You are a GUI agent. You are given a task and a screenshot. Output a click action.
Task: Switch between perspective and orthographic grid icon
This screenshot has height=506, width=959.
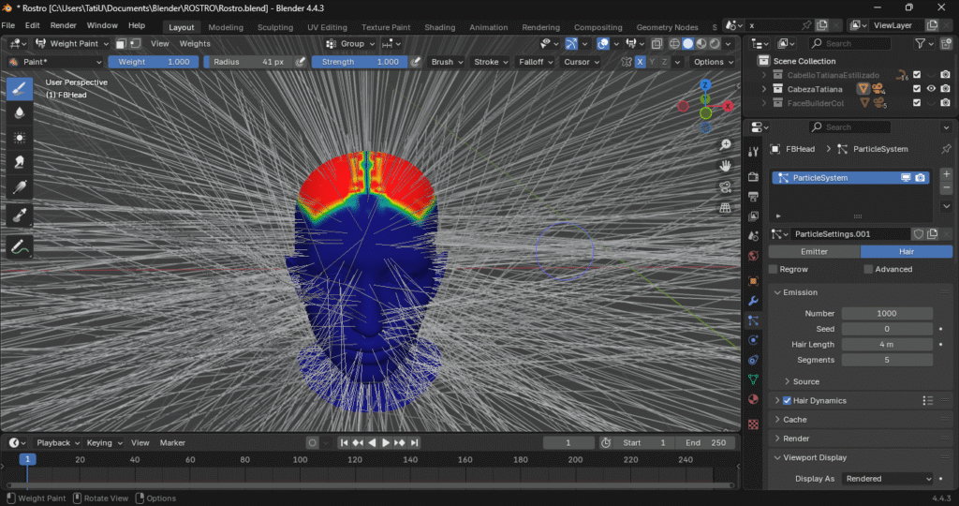726,208
